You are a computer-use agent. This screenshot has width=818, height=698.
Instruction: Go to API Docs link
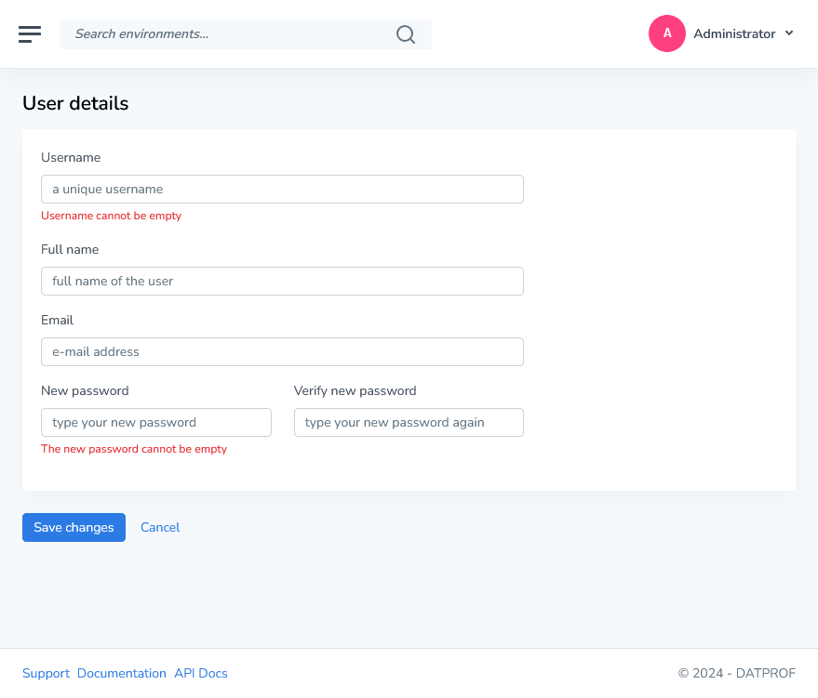pyautogui.click(x=201, y=674)
